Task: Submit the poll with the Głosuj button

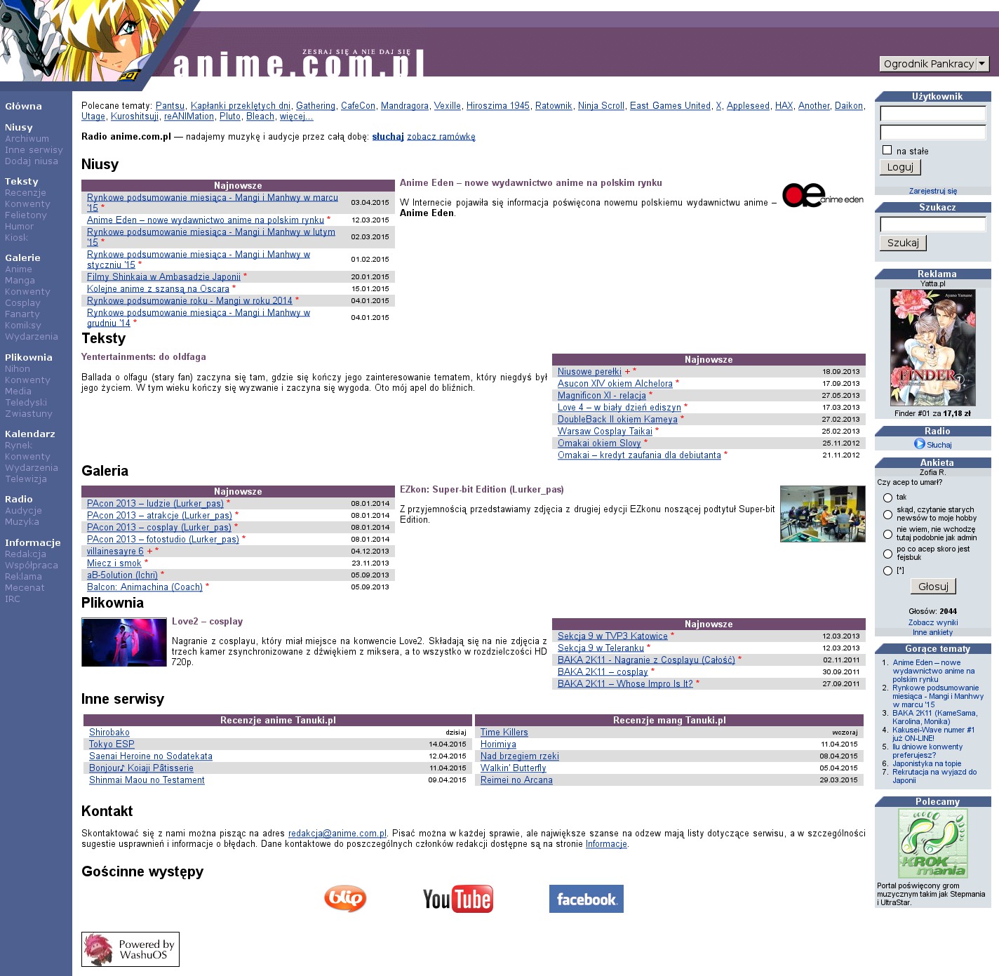Action: tap(932, 587)
